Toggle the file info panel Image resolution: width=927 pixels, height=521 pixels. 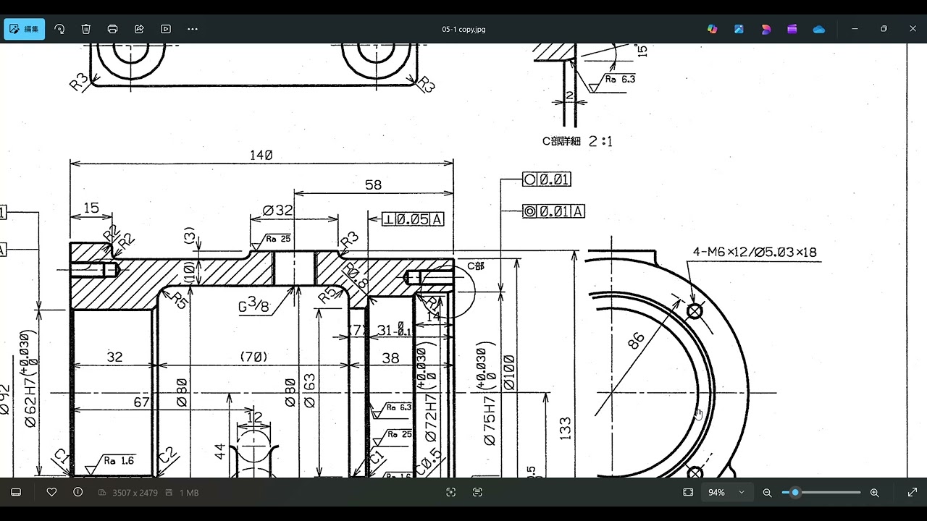coord(78,492)
